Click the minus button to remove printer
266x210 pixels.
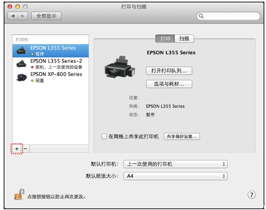(x=25, y=148)
